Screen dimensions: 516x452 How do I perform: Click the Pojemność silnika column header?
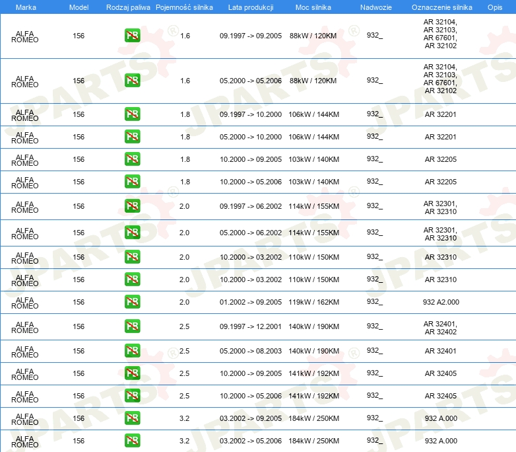pos(184,7)
